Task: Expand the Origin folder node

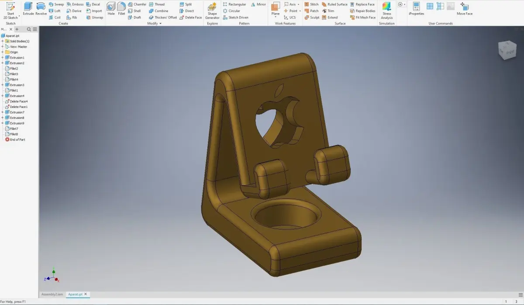Action: [3, 52]
